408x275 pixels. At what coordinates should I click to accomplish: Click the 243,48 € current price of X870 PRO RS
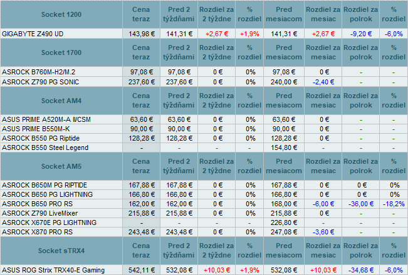(x=142, y=232)
